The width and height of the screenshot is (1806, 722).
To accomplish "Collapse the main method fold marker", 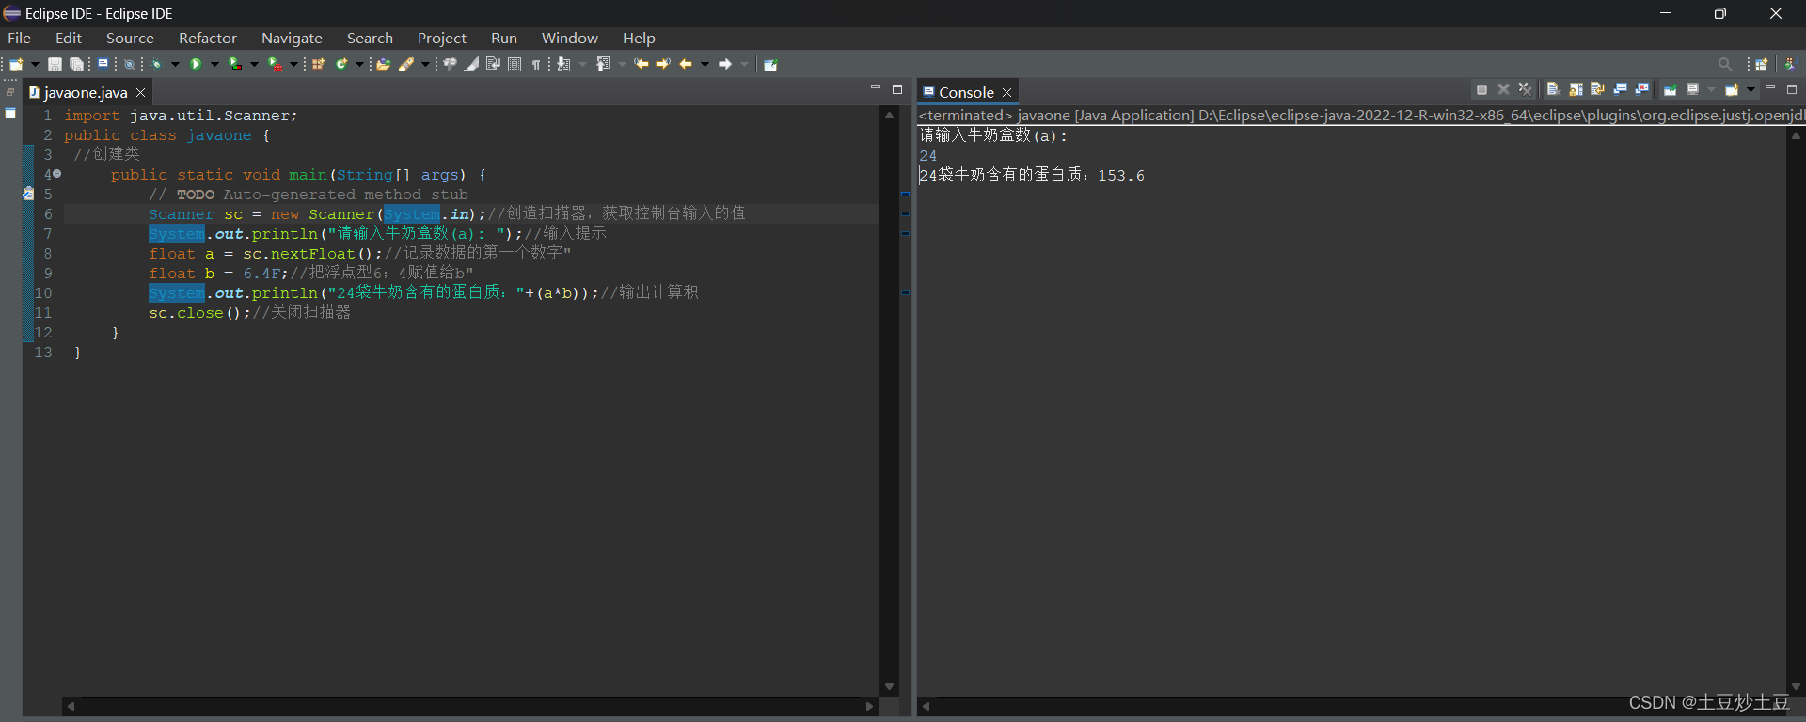I will [x=56, y=174].
